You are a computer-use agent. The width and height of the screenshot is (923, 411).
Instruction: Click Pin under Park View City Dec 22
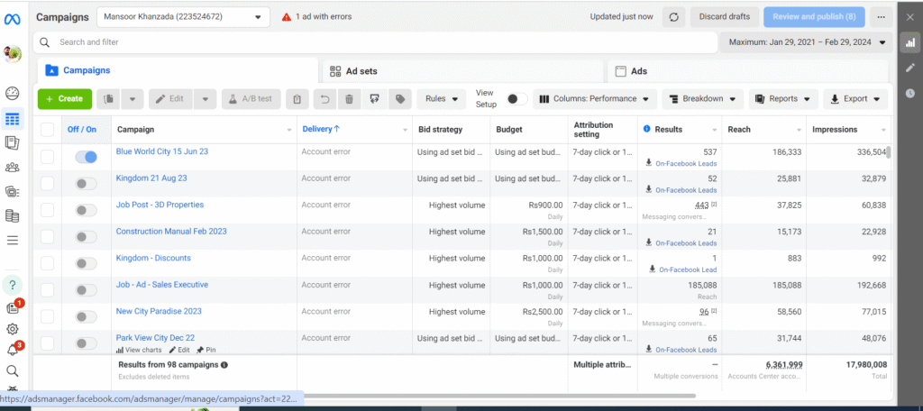206,350
